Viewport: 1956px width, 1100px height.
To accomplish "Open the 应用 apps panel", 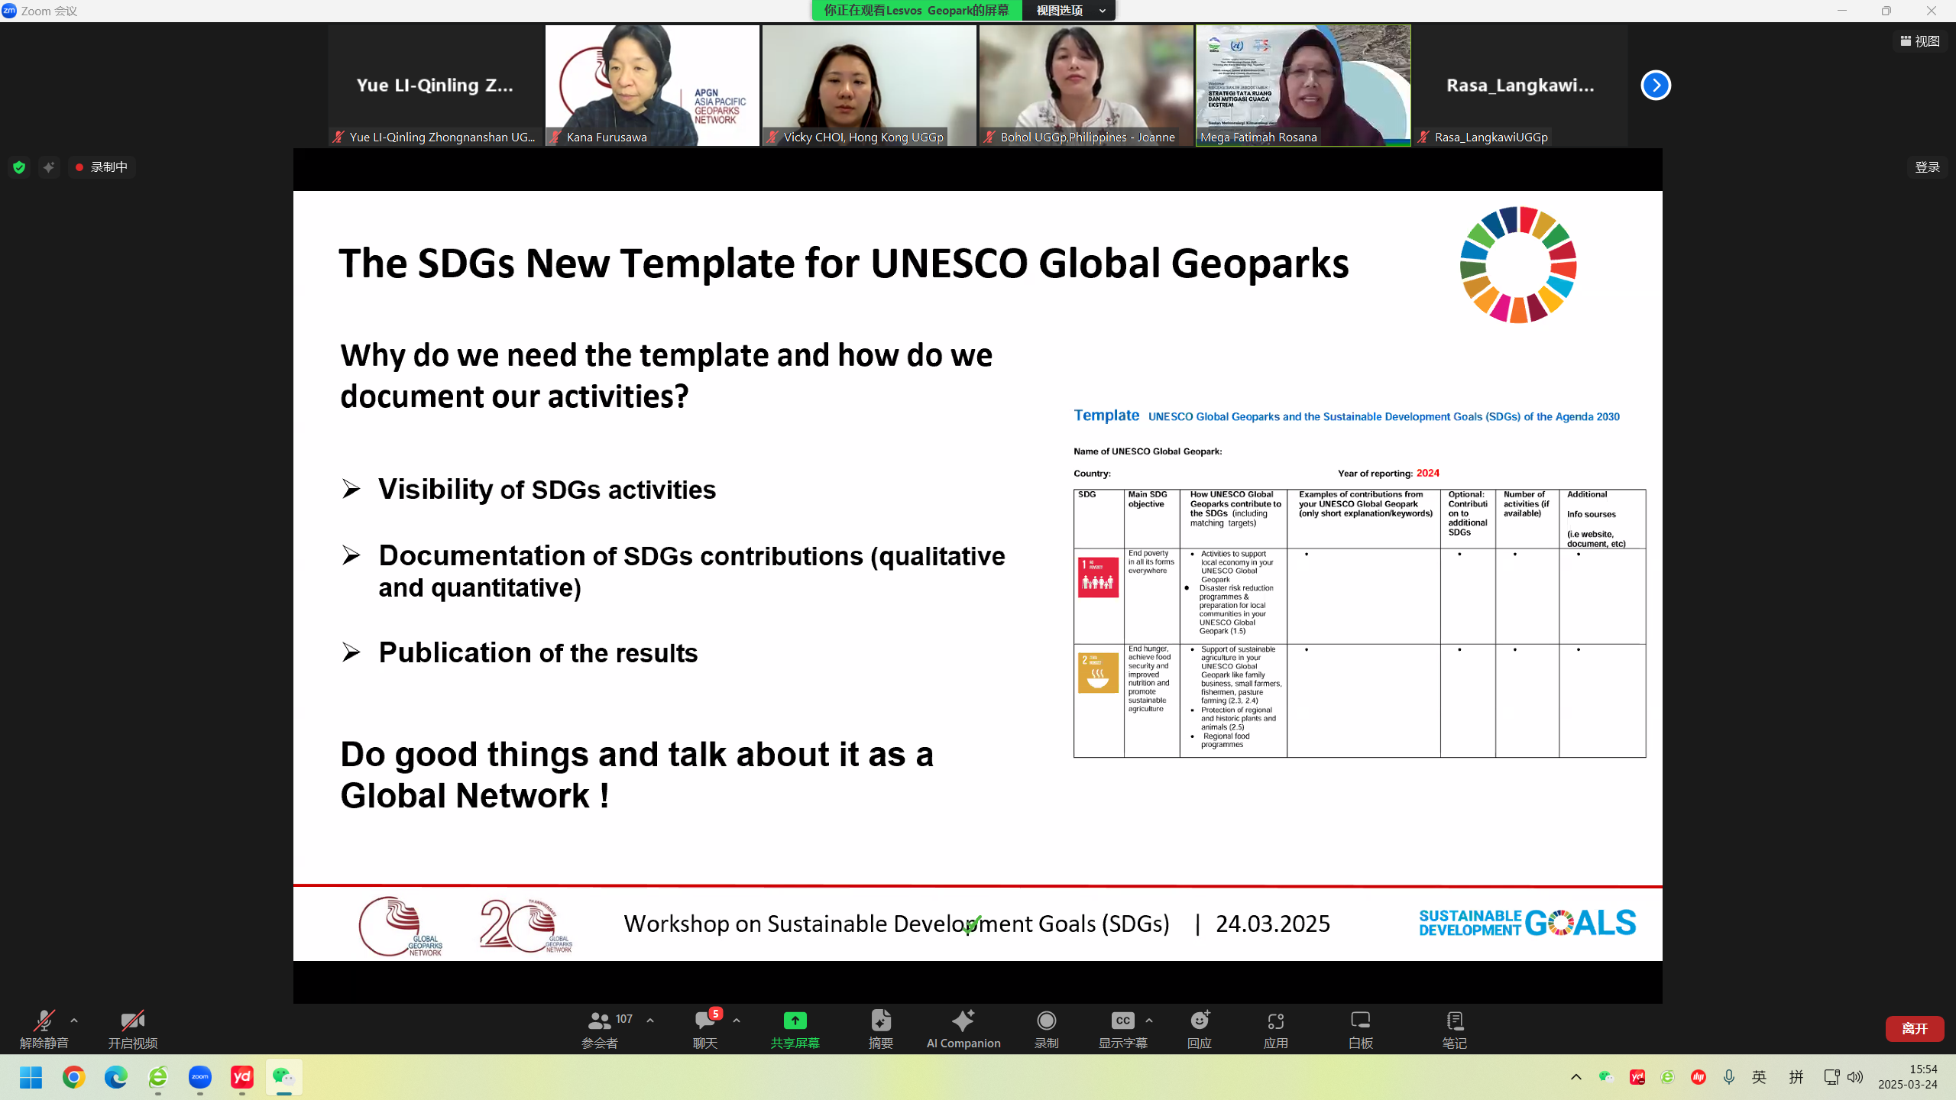I will (1275, 1028).
